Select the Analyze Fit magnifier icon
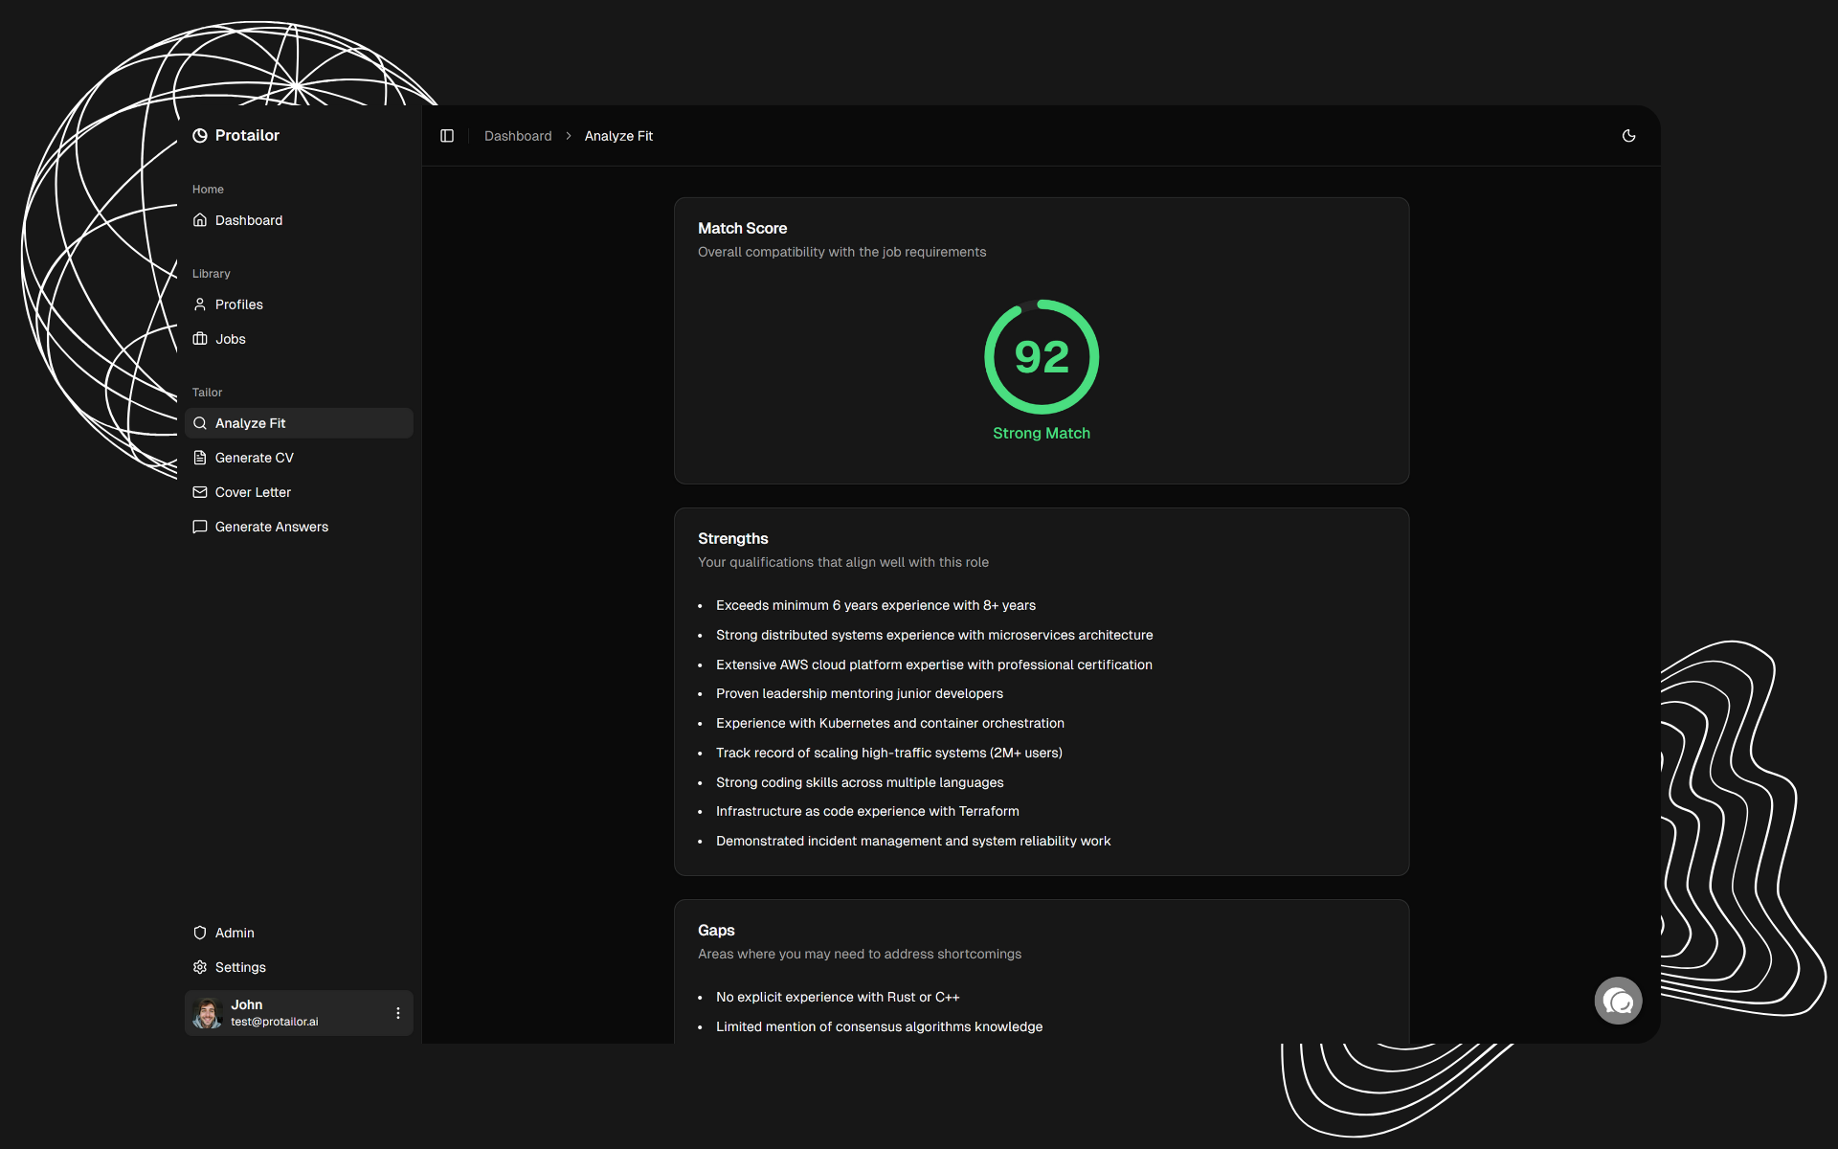This screenshot has width=1838, height=1149. (199, 422)
